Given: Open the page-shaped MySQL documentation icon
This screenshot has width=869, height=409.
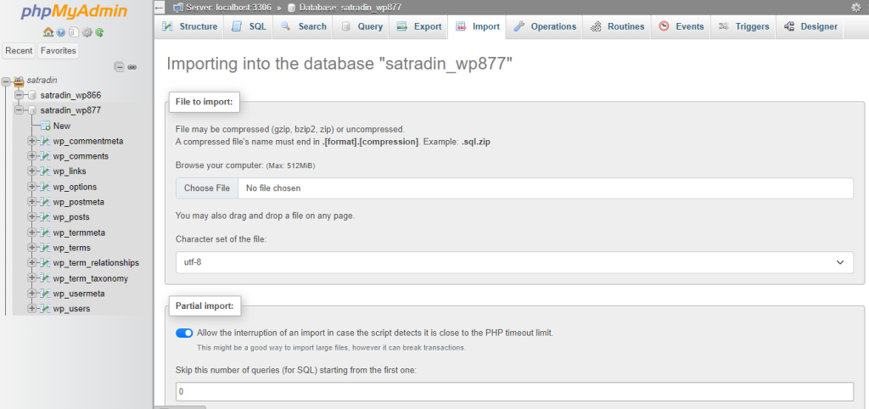Looking at the screenshot, I should coord(74,33).
